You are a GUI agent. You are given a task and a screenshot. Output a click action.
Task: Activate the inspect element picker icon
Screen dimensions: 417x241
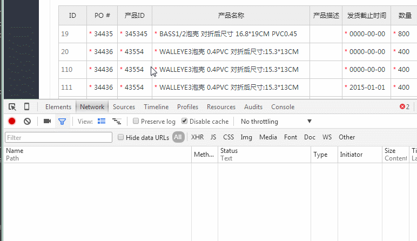(x=12, y=107)
